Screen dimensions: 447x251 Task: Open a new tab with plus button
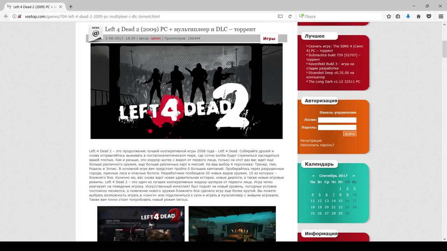[71, 6]
